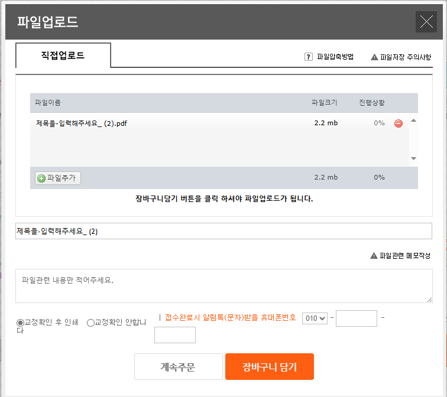Click the 2.2 mb size in the file row

[326, 123]
